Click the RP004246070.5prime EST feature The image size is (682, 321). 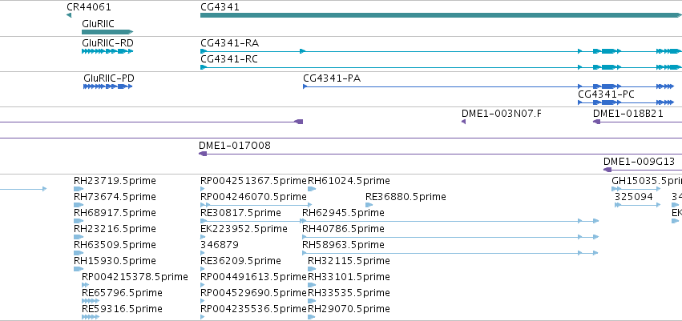pyautogui.click(x=256, y=205)
